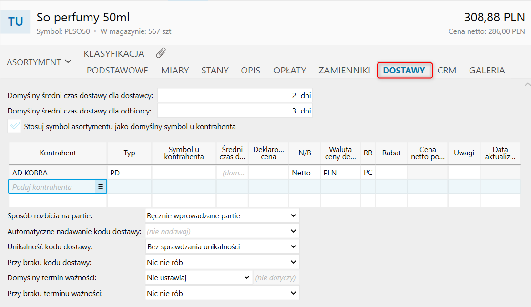
Task: Open Sposób rozbicia na partie dropdown
Action: [222, 215]
